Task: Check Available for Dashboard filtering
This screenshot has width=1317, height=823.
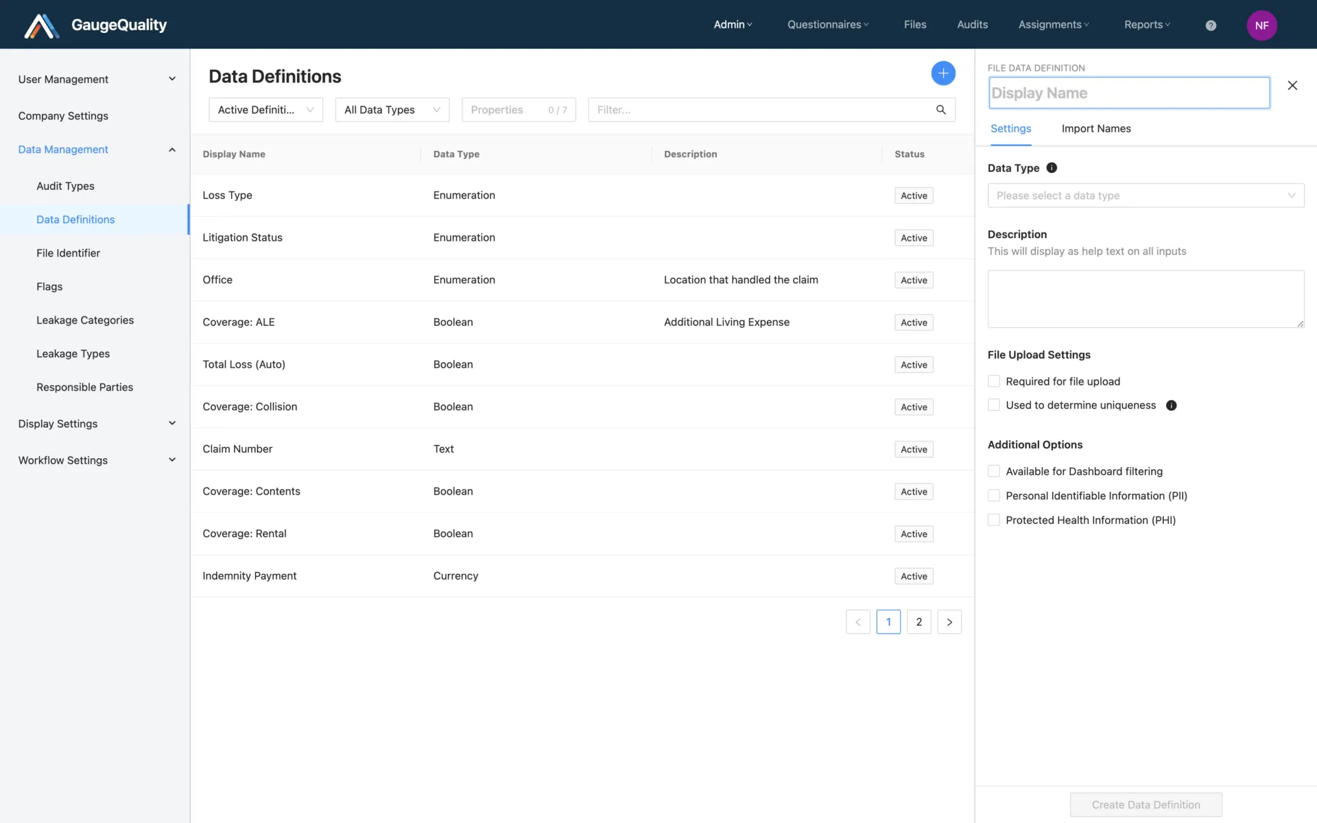Action: tap(994, 471)
